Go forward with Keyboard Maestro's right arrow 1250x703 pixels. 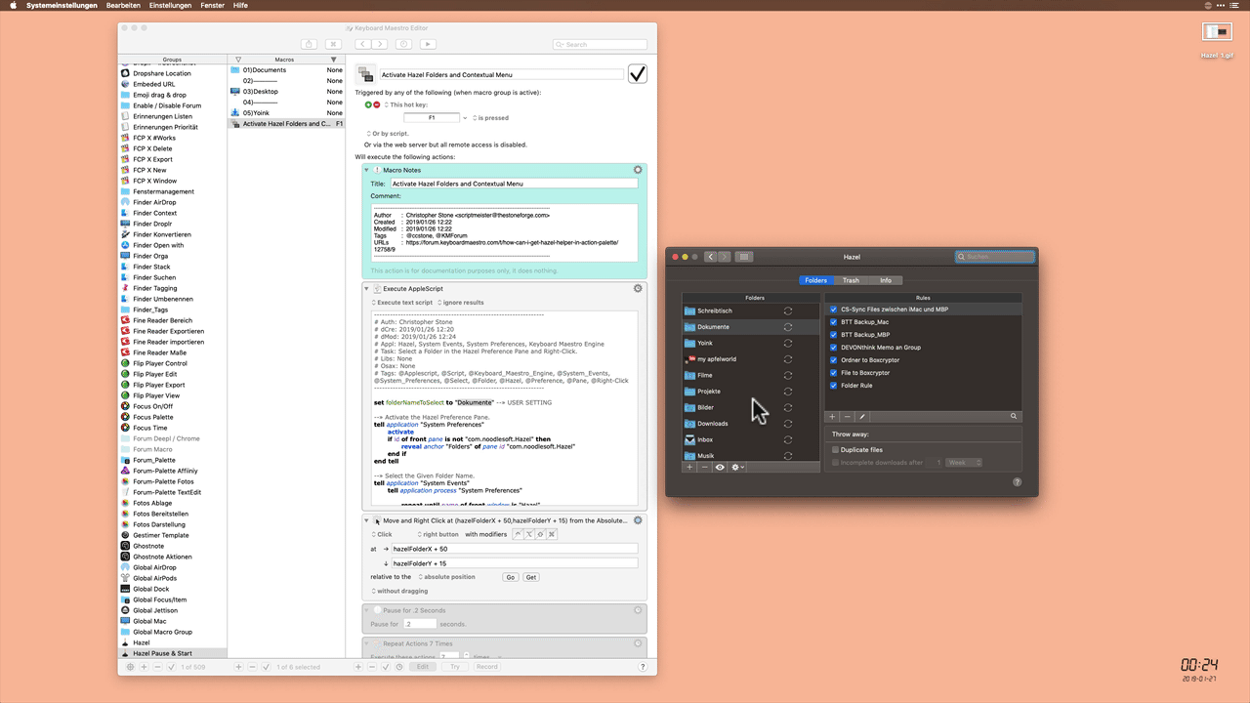point(379,44)
